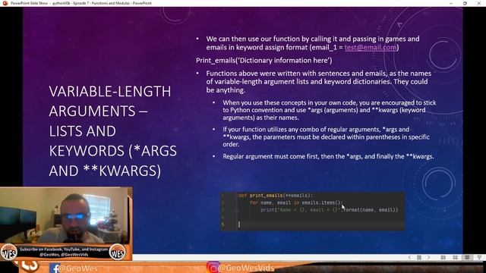Click the bullet starting 'When you use these concepts'
The image size is (486, 273).
click(329, 110)
